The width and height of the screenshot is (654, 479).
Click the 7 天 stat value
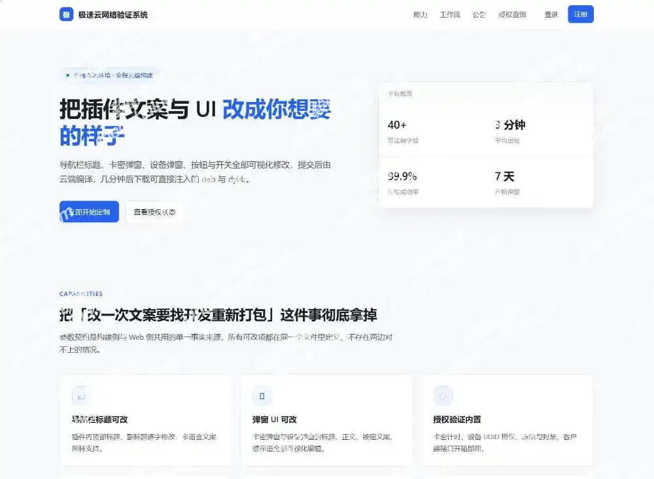click(504, 176)
